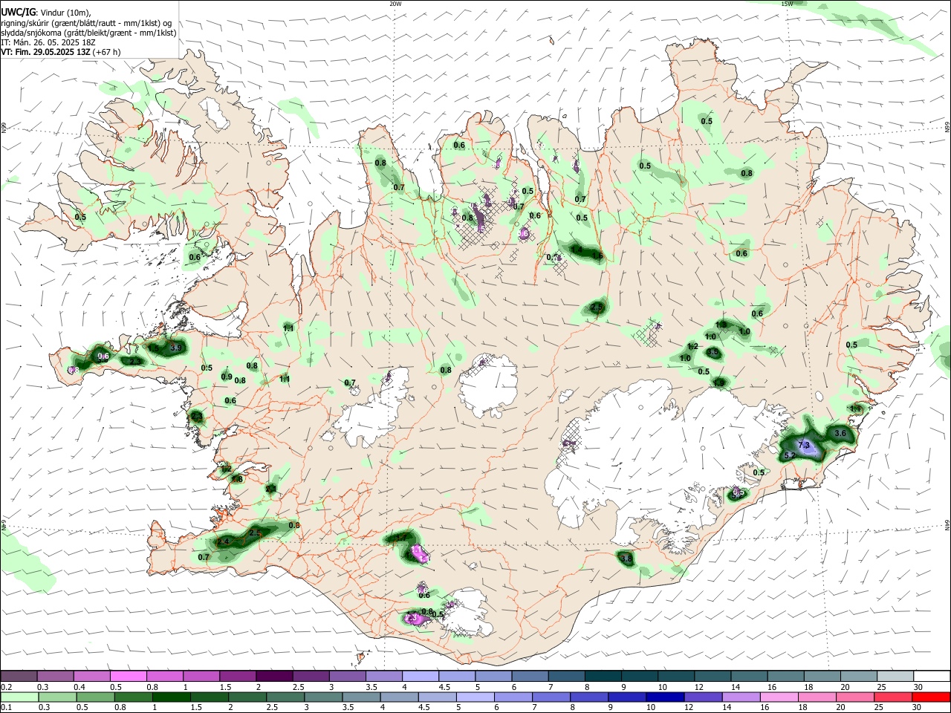Pick the dark teal 8 swatch, upper scale
The height and width of the screenshot is (713, 951).
pyautogui.click(x=603, y=677)
